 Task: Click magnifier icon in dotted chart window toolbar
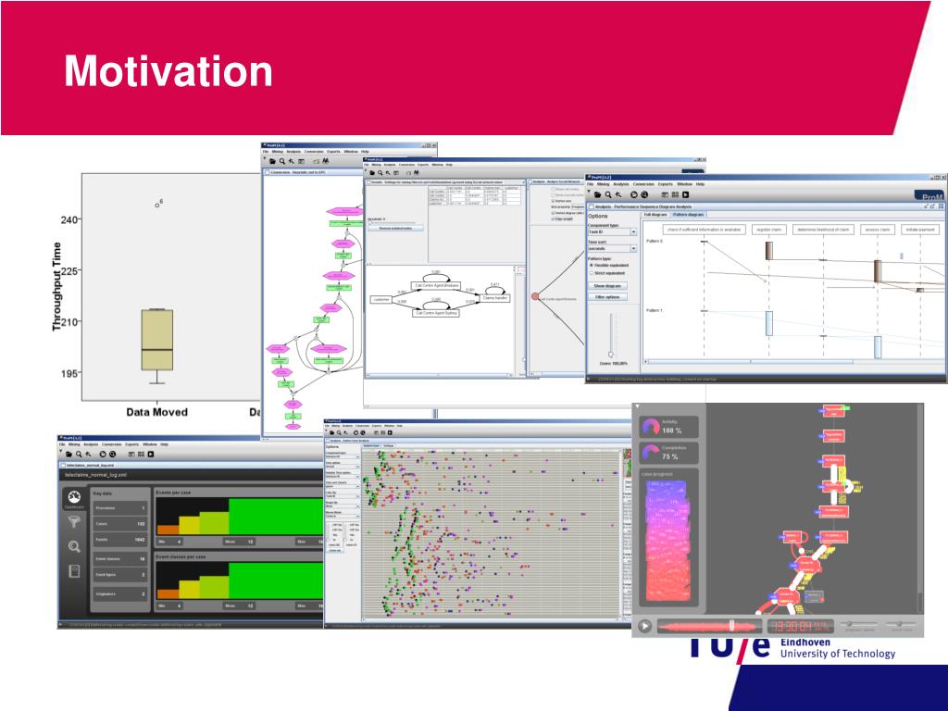339,433
